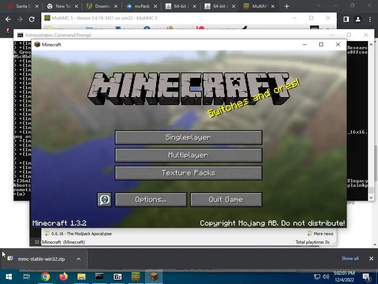This screenshot has height=284, width=378.
Task: Open MultiMC from taskbar
Action: tap(135, 277)
